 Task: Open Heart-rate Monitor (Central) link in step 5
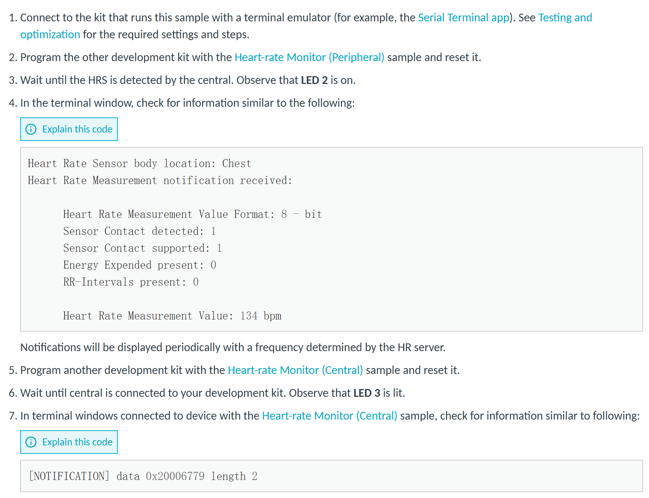pos(295,370)
